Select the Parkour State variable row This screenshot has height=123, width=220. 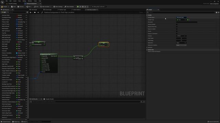(14, 22)
